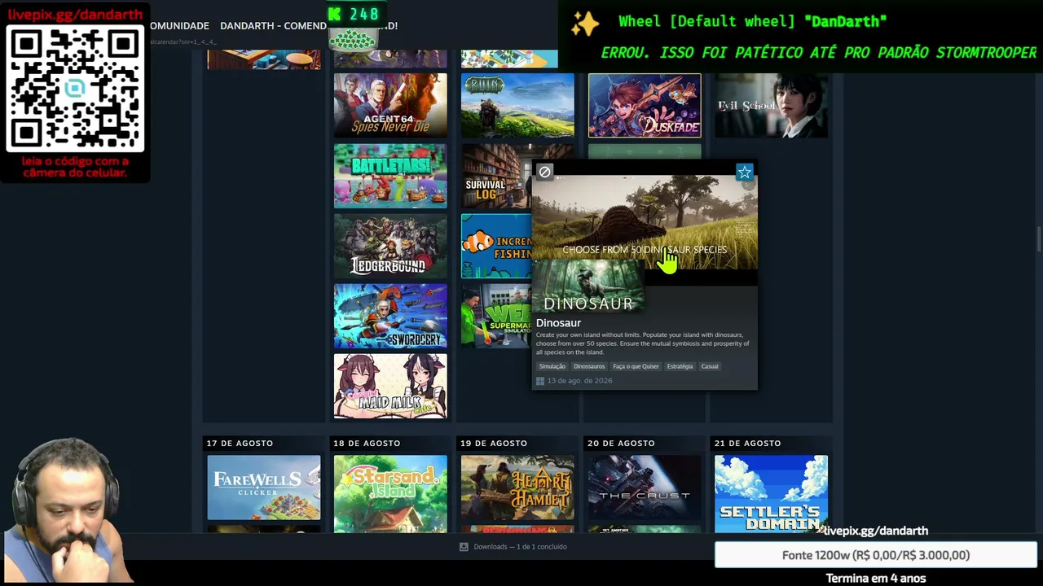1043x586 pixels.
Task: Click the Dinosaur screenshot preview in the popup
Action: [645, 222]
